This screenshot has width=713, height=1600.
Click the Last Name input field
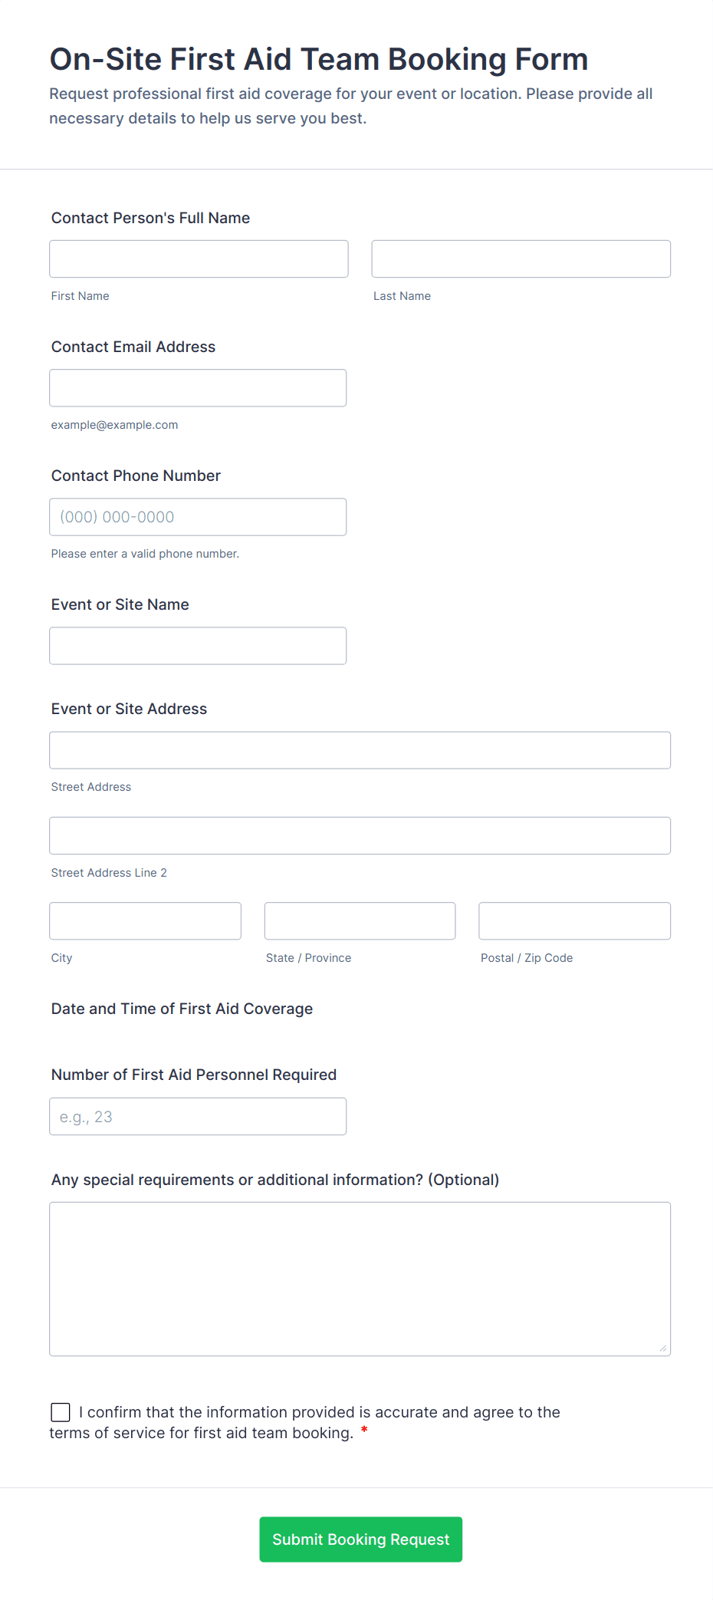[521, 258]
